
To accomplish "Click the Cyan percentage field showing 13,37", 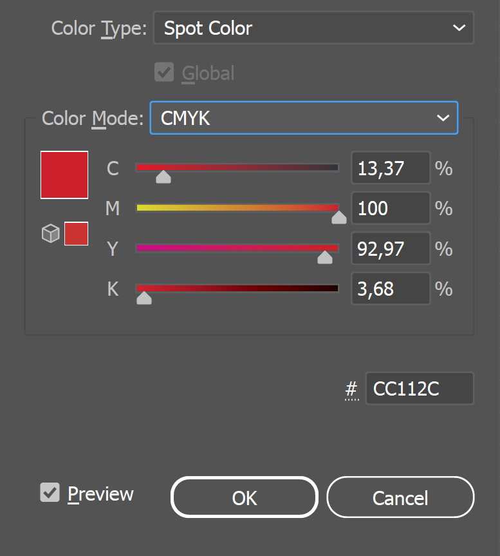I will pos(391,168).
